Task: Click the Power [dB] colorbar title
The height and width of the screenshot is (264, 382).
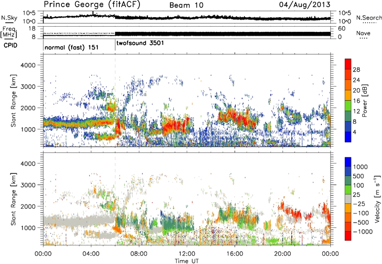Action: click(364, 101)
